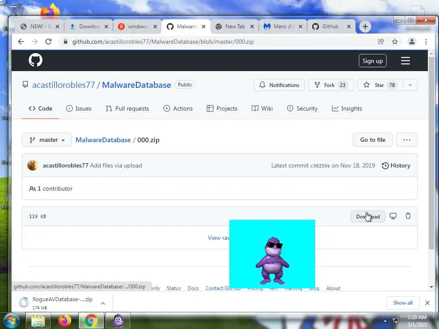Image resolution: width=439 pixels, height=329 pixels.
Task: Click the share page icon in address bar
Action: (381, 42)
